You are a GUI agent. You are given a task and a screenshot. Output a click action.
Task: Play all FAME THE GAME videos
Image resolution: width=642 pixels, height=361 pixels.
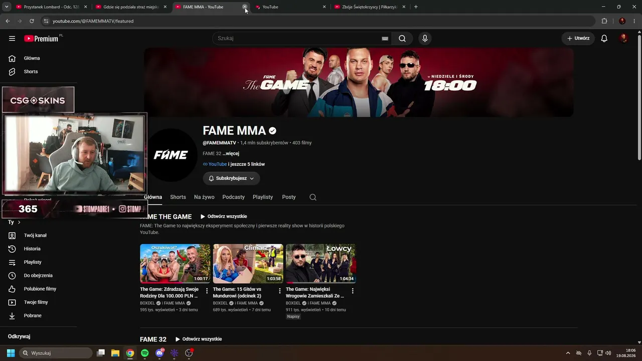point(224,217)
